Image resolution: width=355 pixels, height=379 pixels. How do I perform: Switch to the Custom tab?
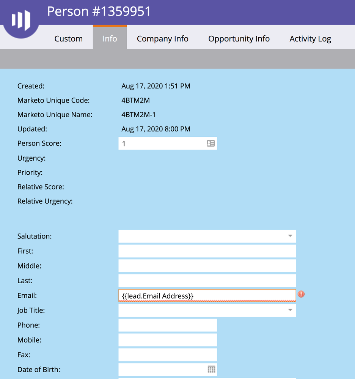pos(69,39)
